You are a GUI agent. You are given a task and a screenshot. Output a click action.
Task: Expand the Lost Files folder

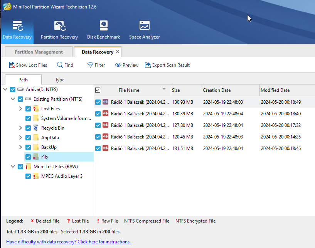point(20,108)
